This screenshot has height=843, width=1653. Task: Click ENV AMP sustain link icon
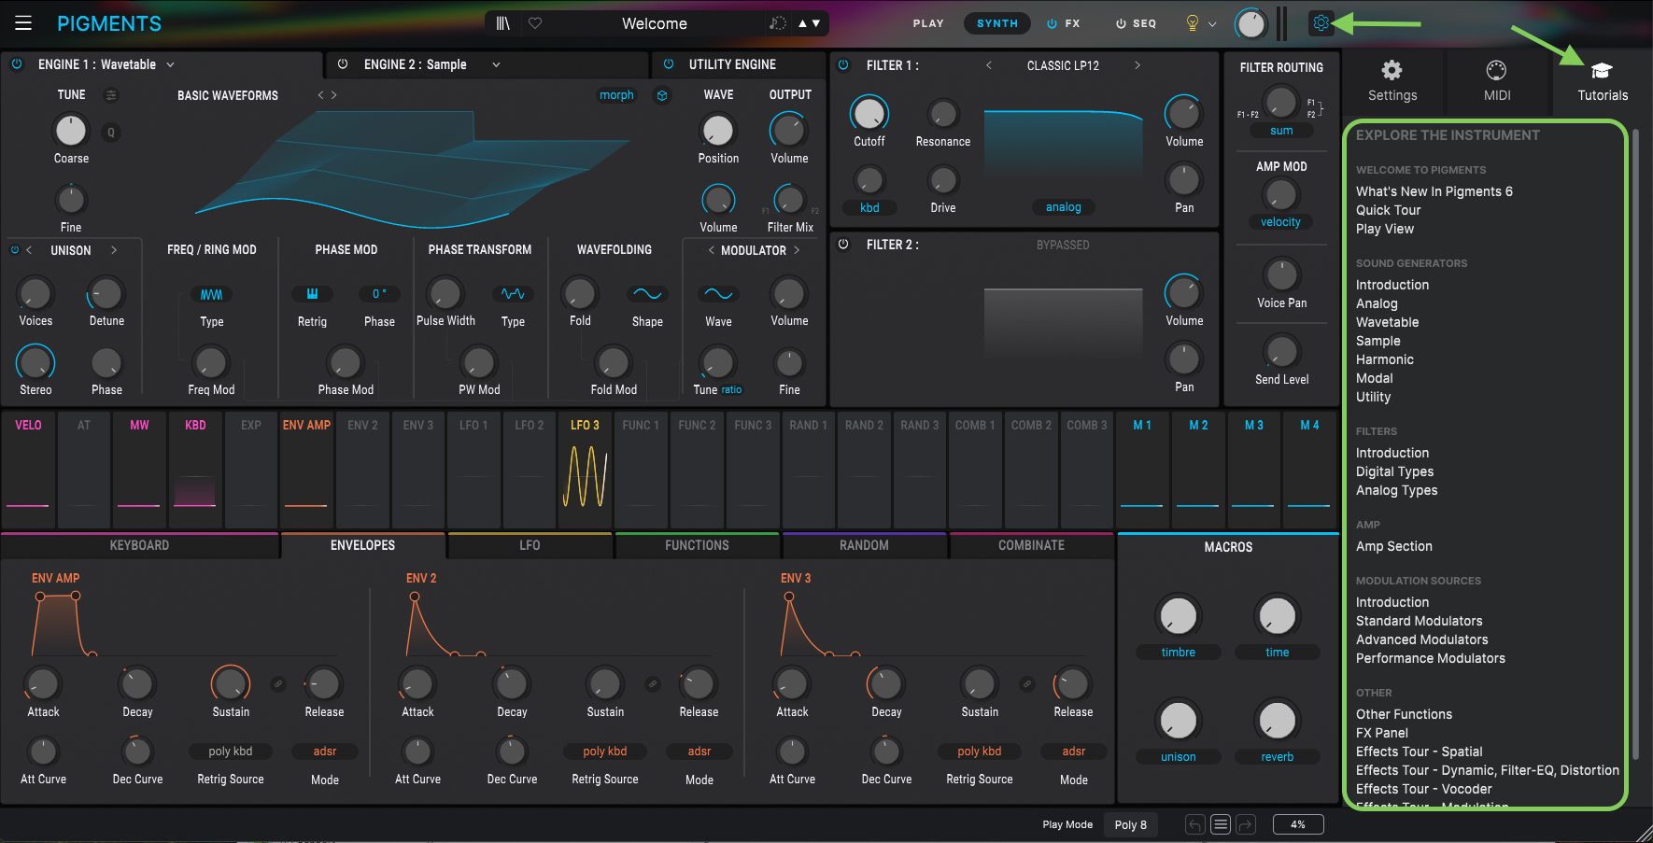(x=277, y=684)
